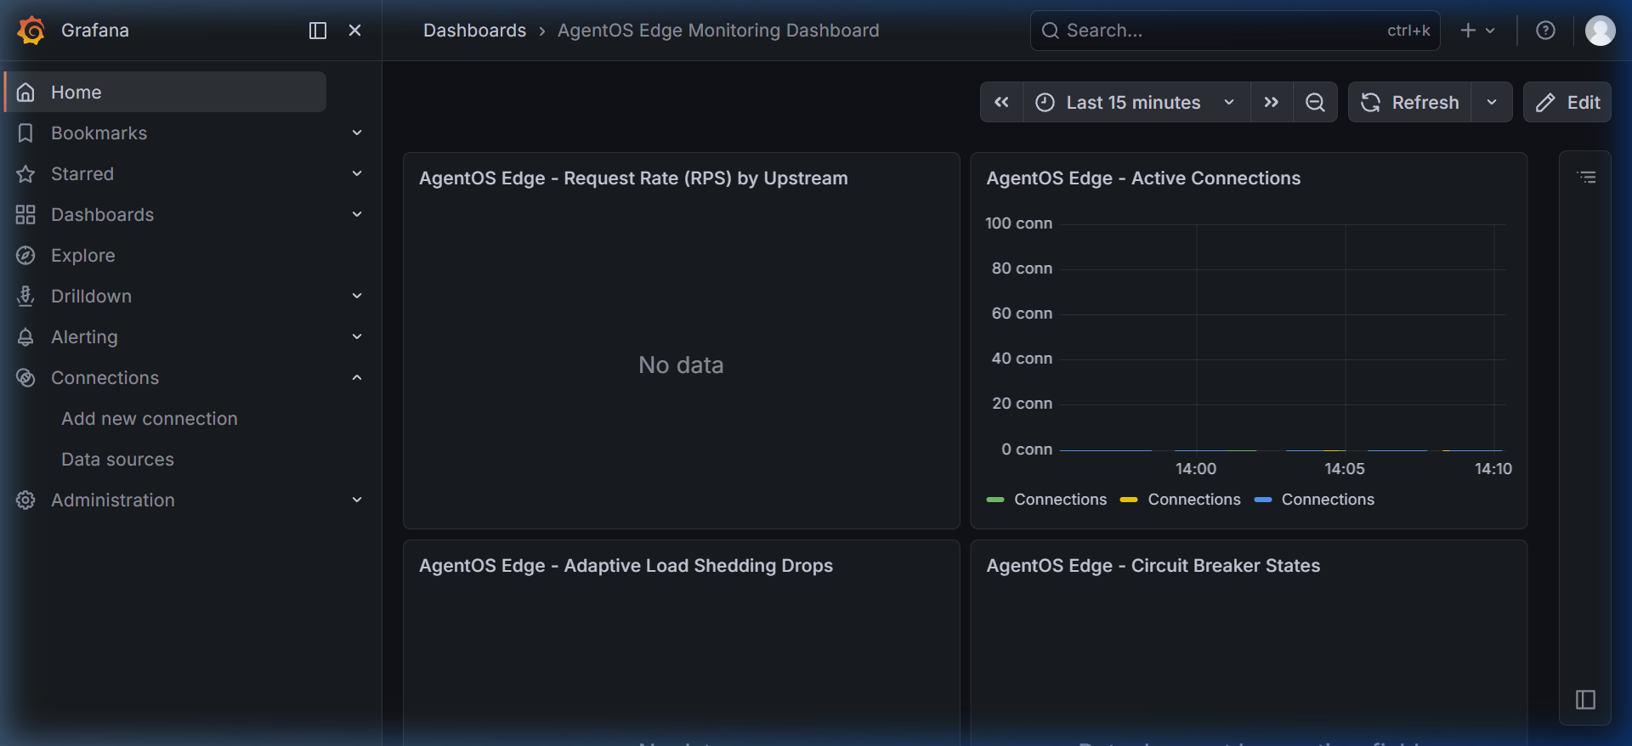Shift time range backwards
Screen dimensions: 1632x746
[1001, 103]
